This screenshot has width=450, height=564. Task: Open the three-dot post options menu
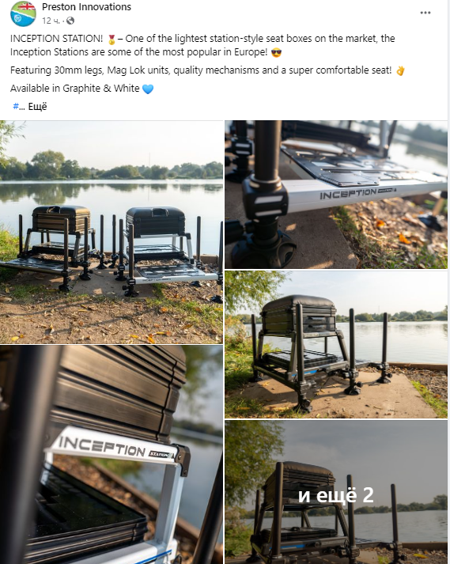tap(425, 13)
